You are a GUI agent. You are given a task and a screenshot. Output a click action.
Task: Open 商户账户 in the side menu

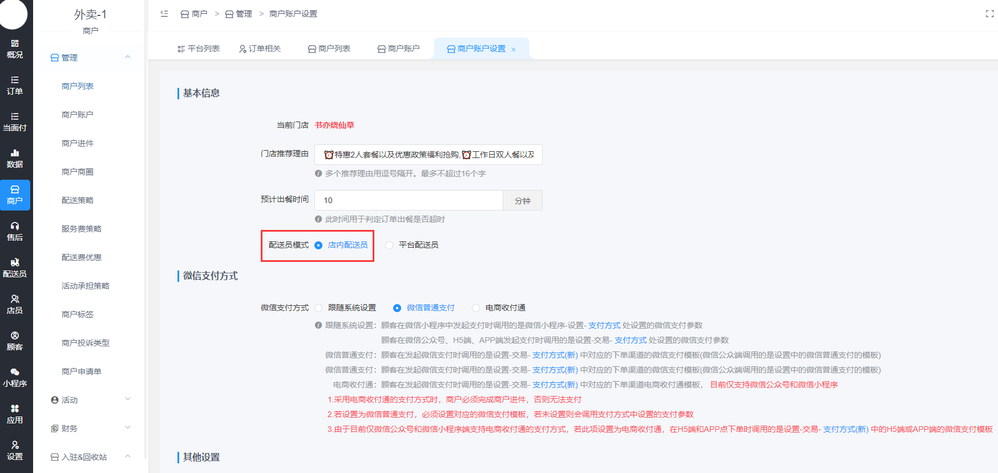pos(78,115)
